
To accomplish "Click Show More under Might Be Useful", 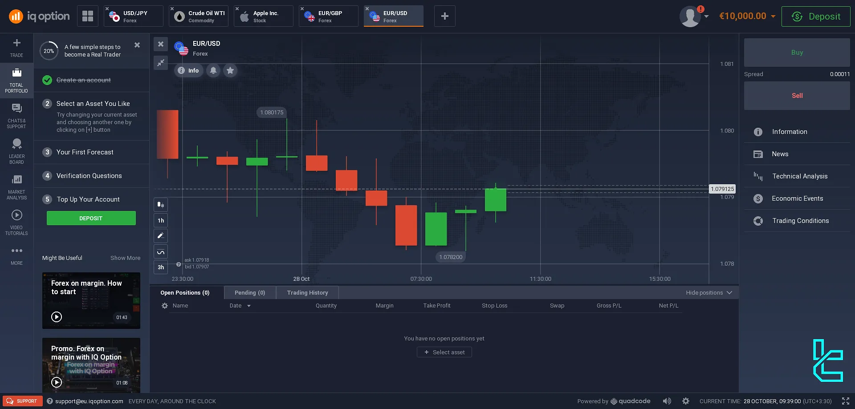I will click(x=125, y=258).
